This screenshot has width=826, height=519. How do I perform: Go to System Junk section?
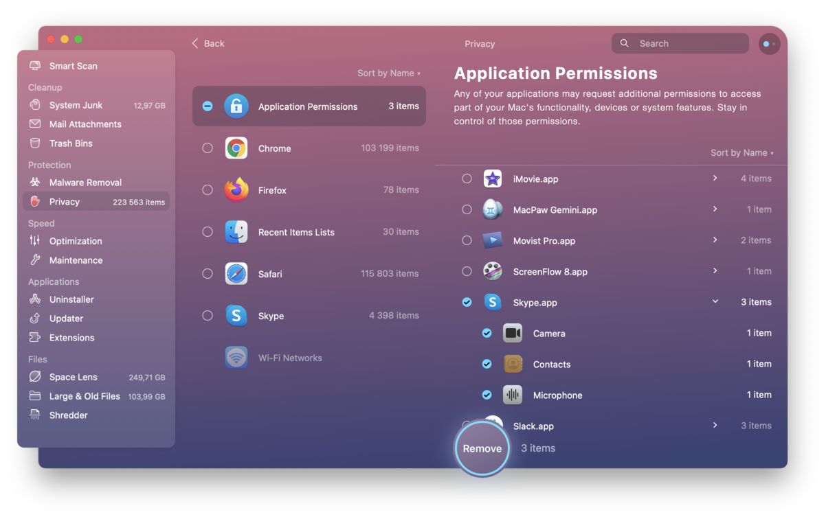(96, 105)
